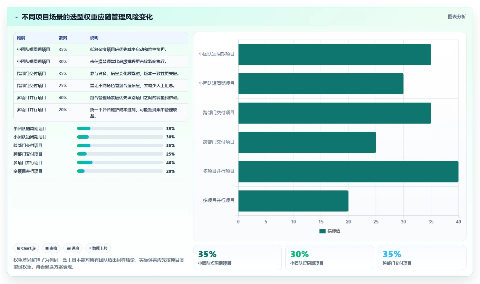480x284 pixels.
Task: Select the table cell starting 统一平台若维护成本过高
Action: [134, 113]
